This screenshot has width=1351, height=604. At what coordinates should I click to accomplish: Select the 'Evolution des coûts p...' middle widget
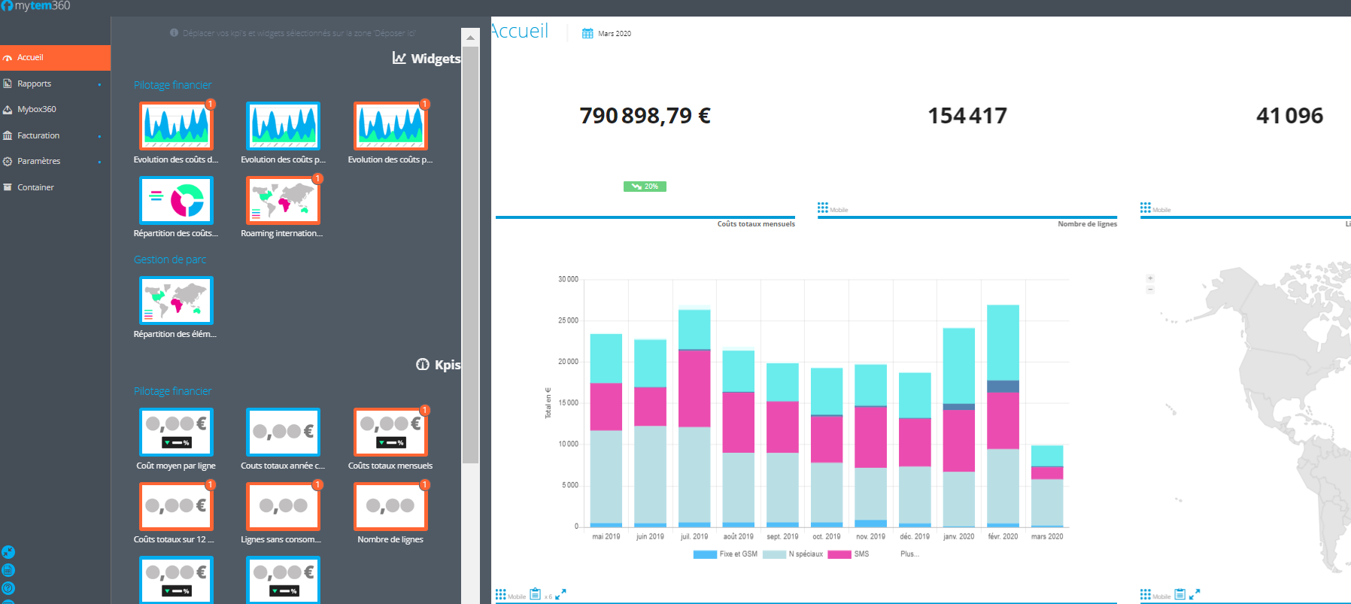pyautogui.click(x=283, y=126)
